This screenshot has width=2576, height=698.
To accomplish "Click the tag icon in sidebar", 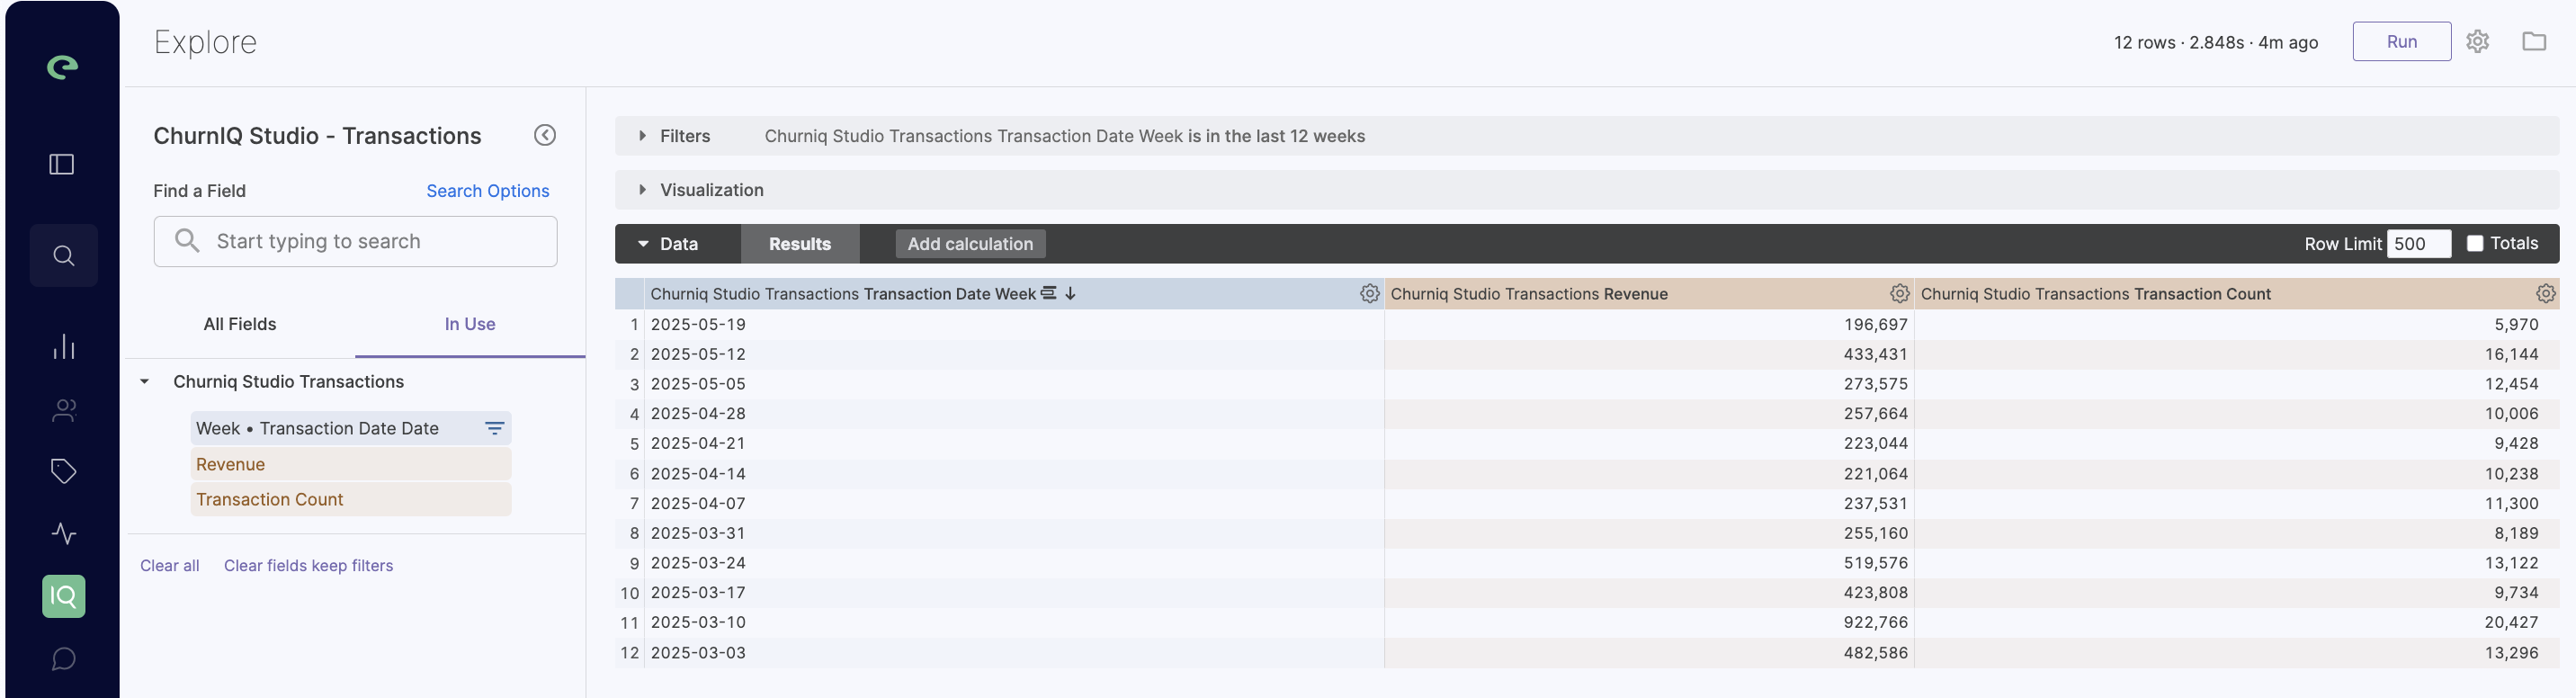I will point(63,471).
